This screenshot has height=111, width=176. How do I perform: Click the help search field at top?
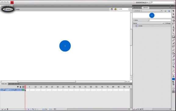[162, 2]
